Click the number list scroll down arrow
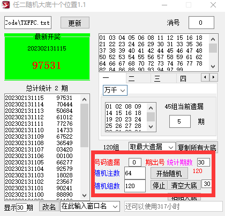Image resolution: width=225 pixels, height=216 pixels. (213, 67)
